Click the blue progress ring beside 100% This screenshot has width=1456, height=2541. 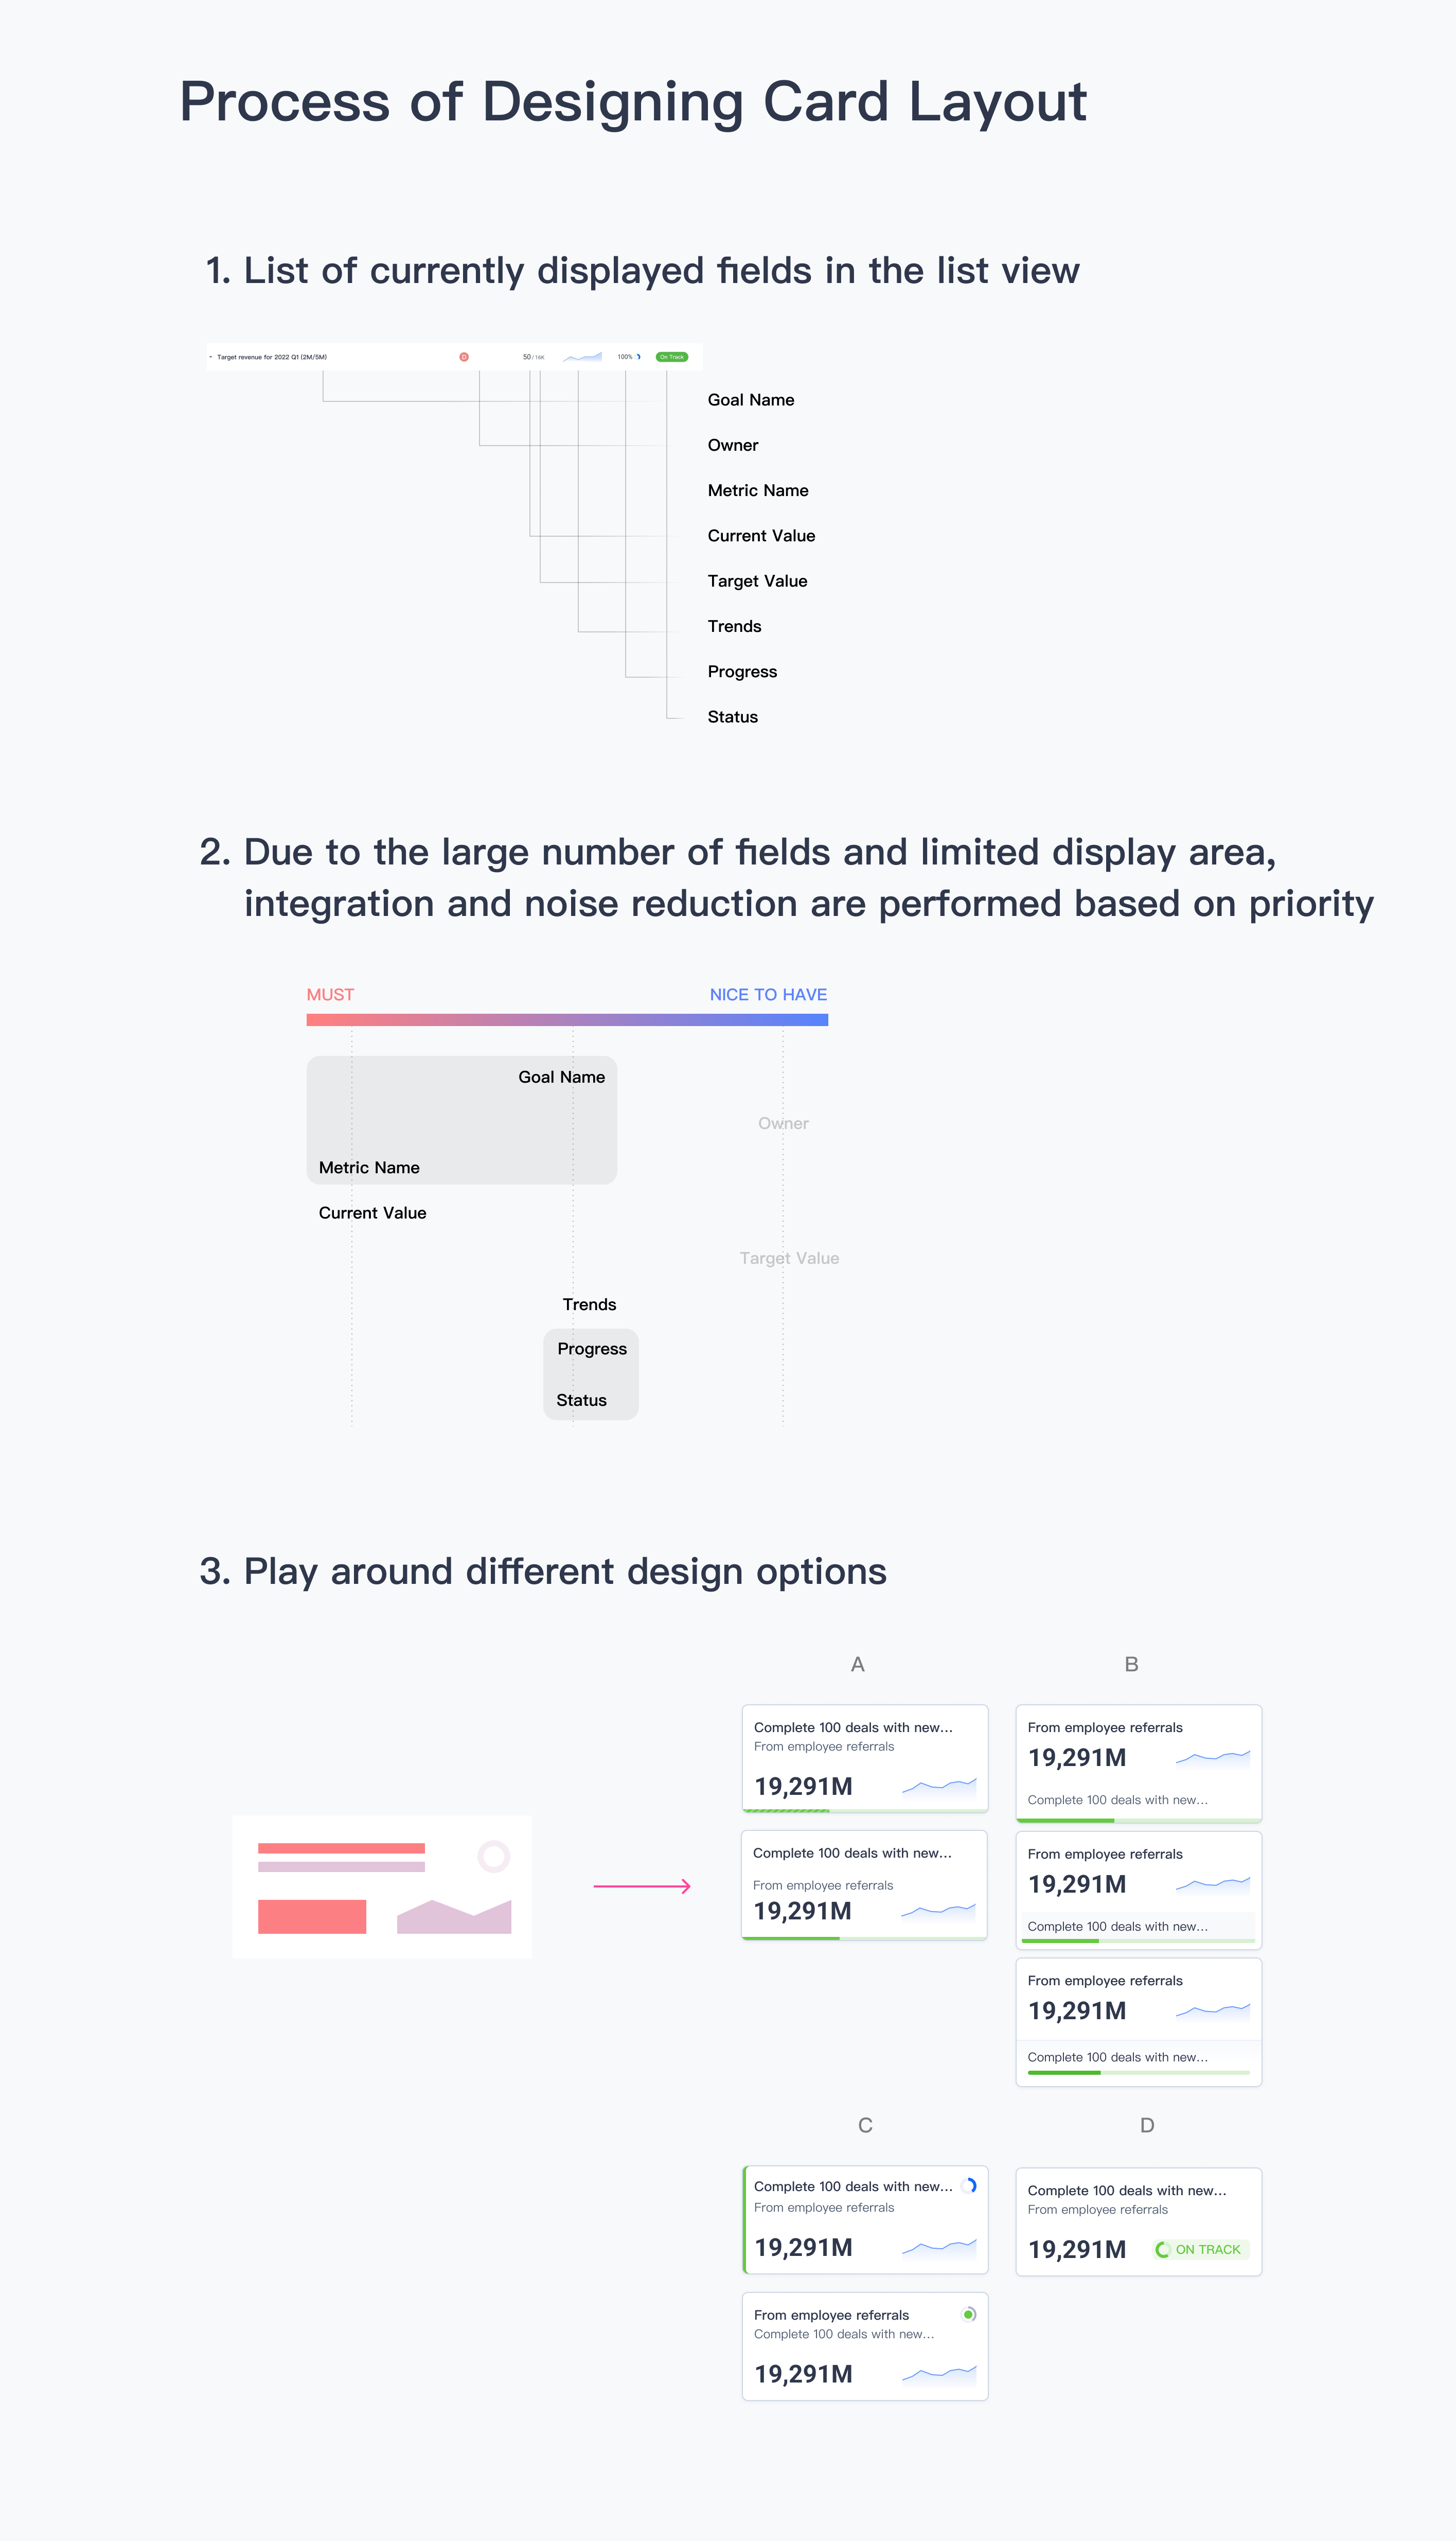639,357
